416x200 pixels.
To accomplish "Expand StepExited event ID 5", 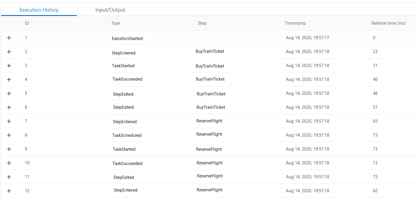I will pyautogui.click(x=9, y=93).
